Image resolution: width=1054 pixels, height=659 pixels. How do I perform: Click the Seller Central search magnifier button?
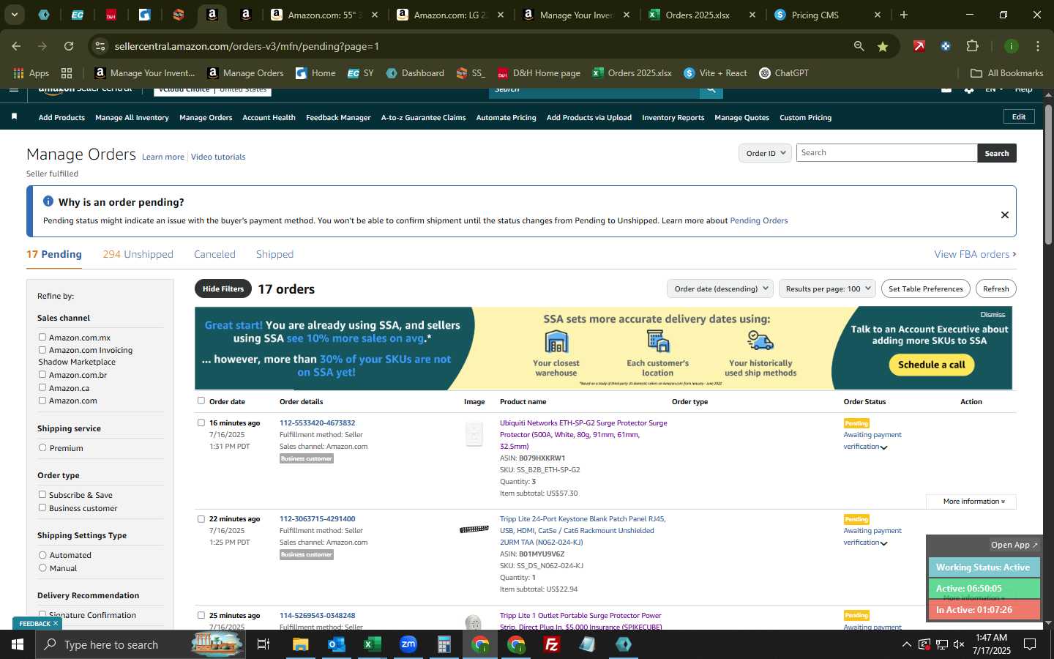pos(711,91)
